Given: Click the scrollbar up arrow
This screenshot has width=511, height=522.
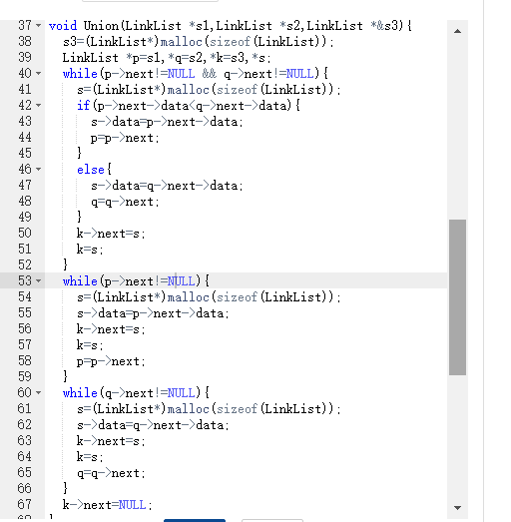Looking at the screenshot, I should [457, 31].
